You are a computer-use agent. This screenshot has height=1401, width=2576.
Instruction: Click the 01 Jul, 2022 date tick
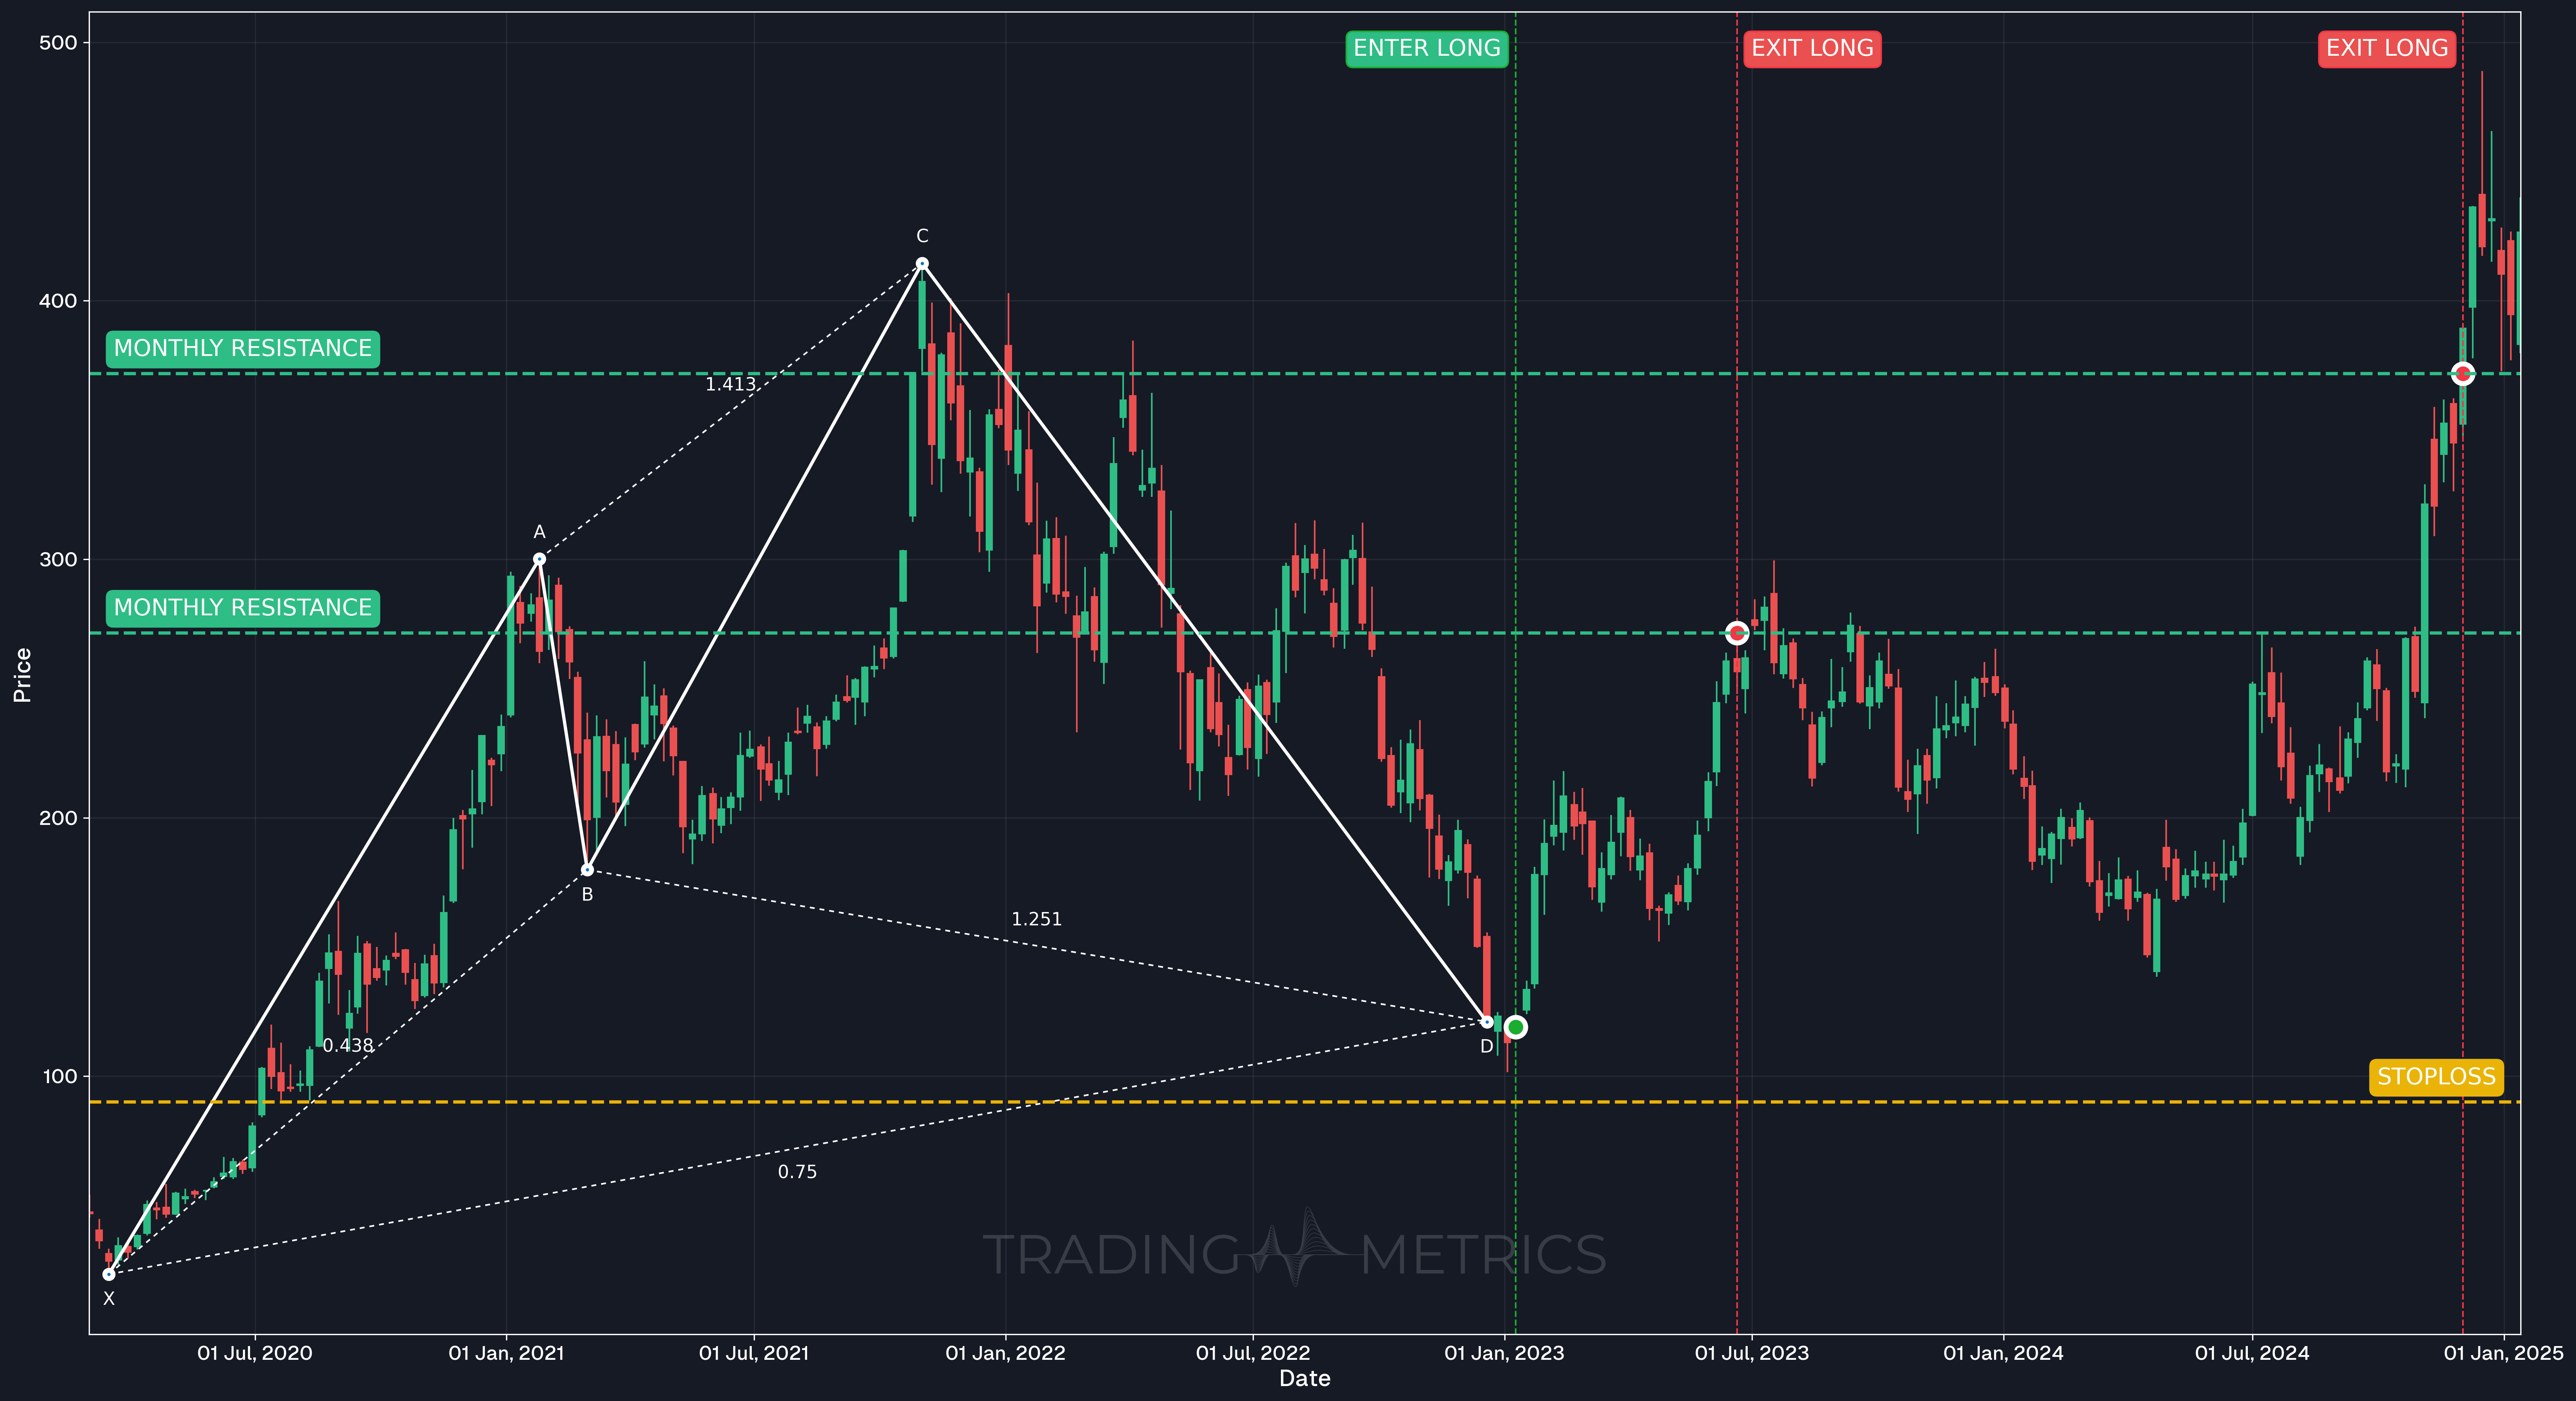pos(1253,1353)
